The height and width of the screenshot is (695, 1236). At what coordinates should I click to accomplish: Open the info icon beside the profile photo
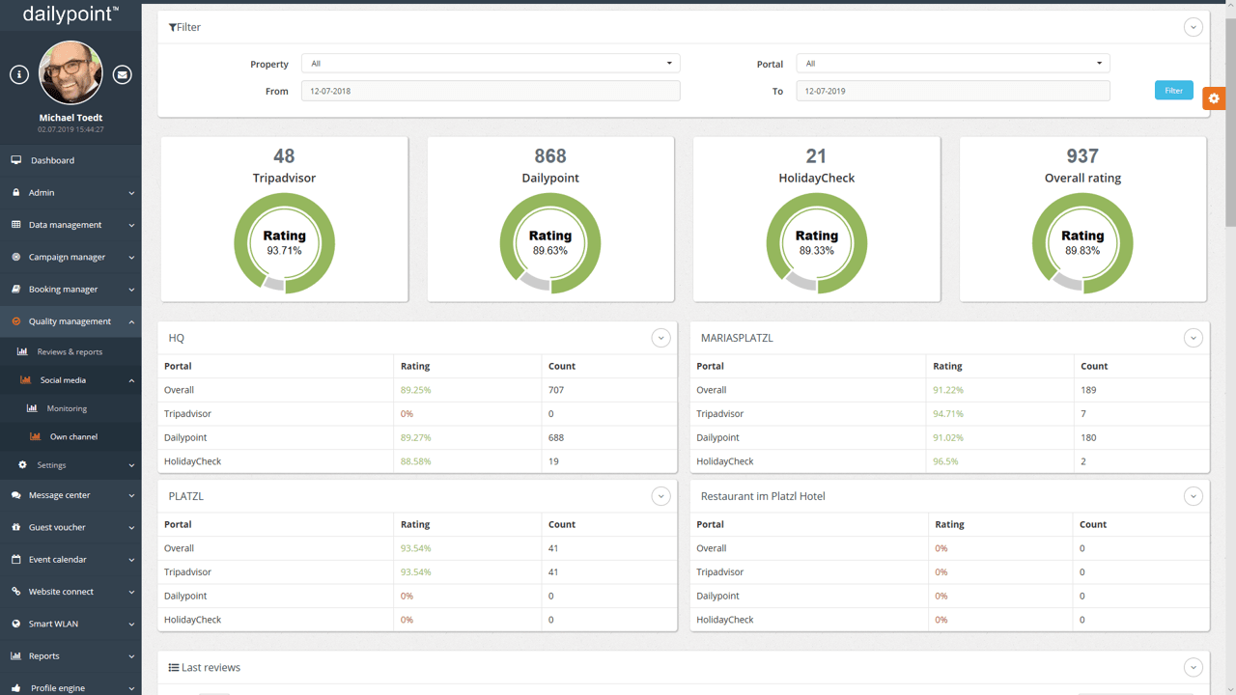click(x=18, y=73)
